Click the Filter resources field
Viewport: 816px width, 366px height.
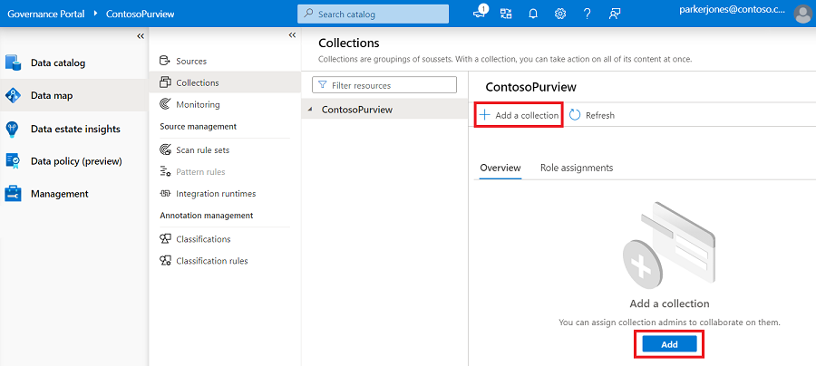pyautogui.click(x=384, y=85)
